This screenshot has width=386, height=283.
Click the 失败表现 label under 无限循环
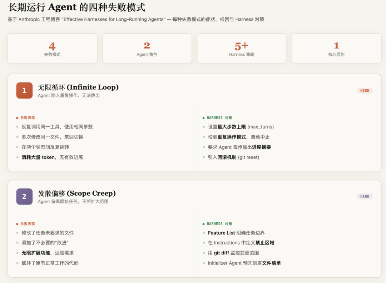tap(27, 118)
